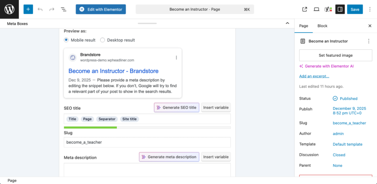The image size is (377, 184).
Task: Open the None parent selector
Action: 338,166
